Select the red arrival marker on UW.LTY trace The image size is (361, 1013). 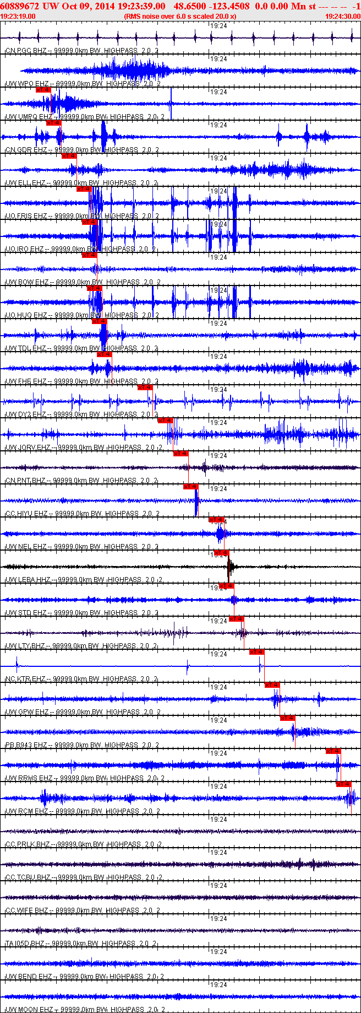coord(237,618)
